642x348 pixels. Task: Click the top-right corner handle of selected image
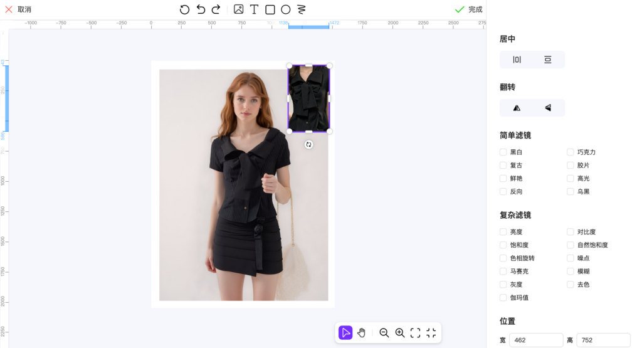coord(330,65)
